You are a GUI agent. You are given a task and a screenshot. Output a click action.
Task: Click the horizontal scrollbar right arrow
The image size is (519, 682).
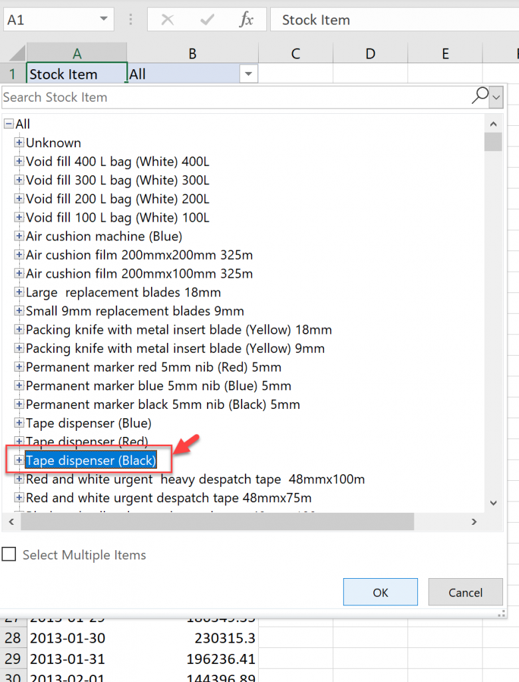pyautogui.click(x=474, y=521)
